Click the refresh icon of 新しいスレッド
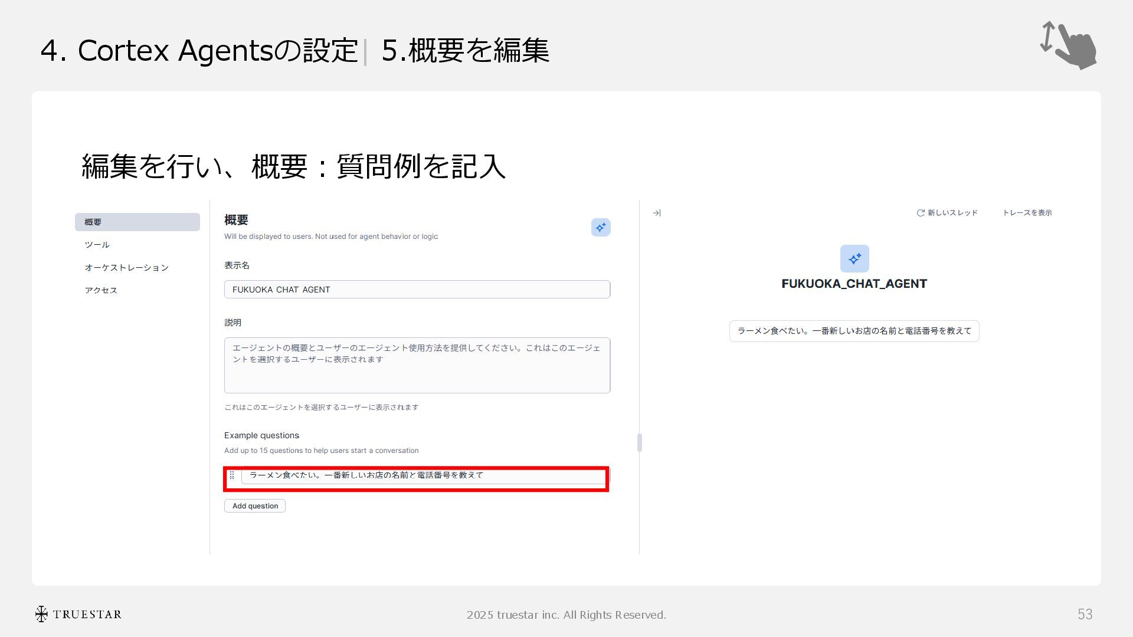1133x637 pixels. click(920, 213)
